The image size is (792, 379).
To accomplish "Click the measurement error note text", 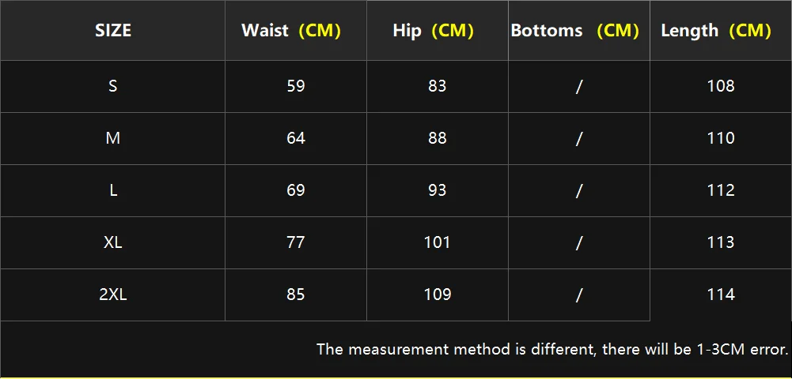I will point(552,348).
